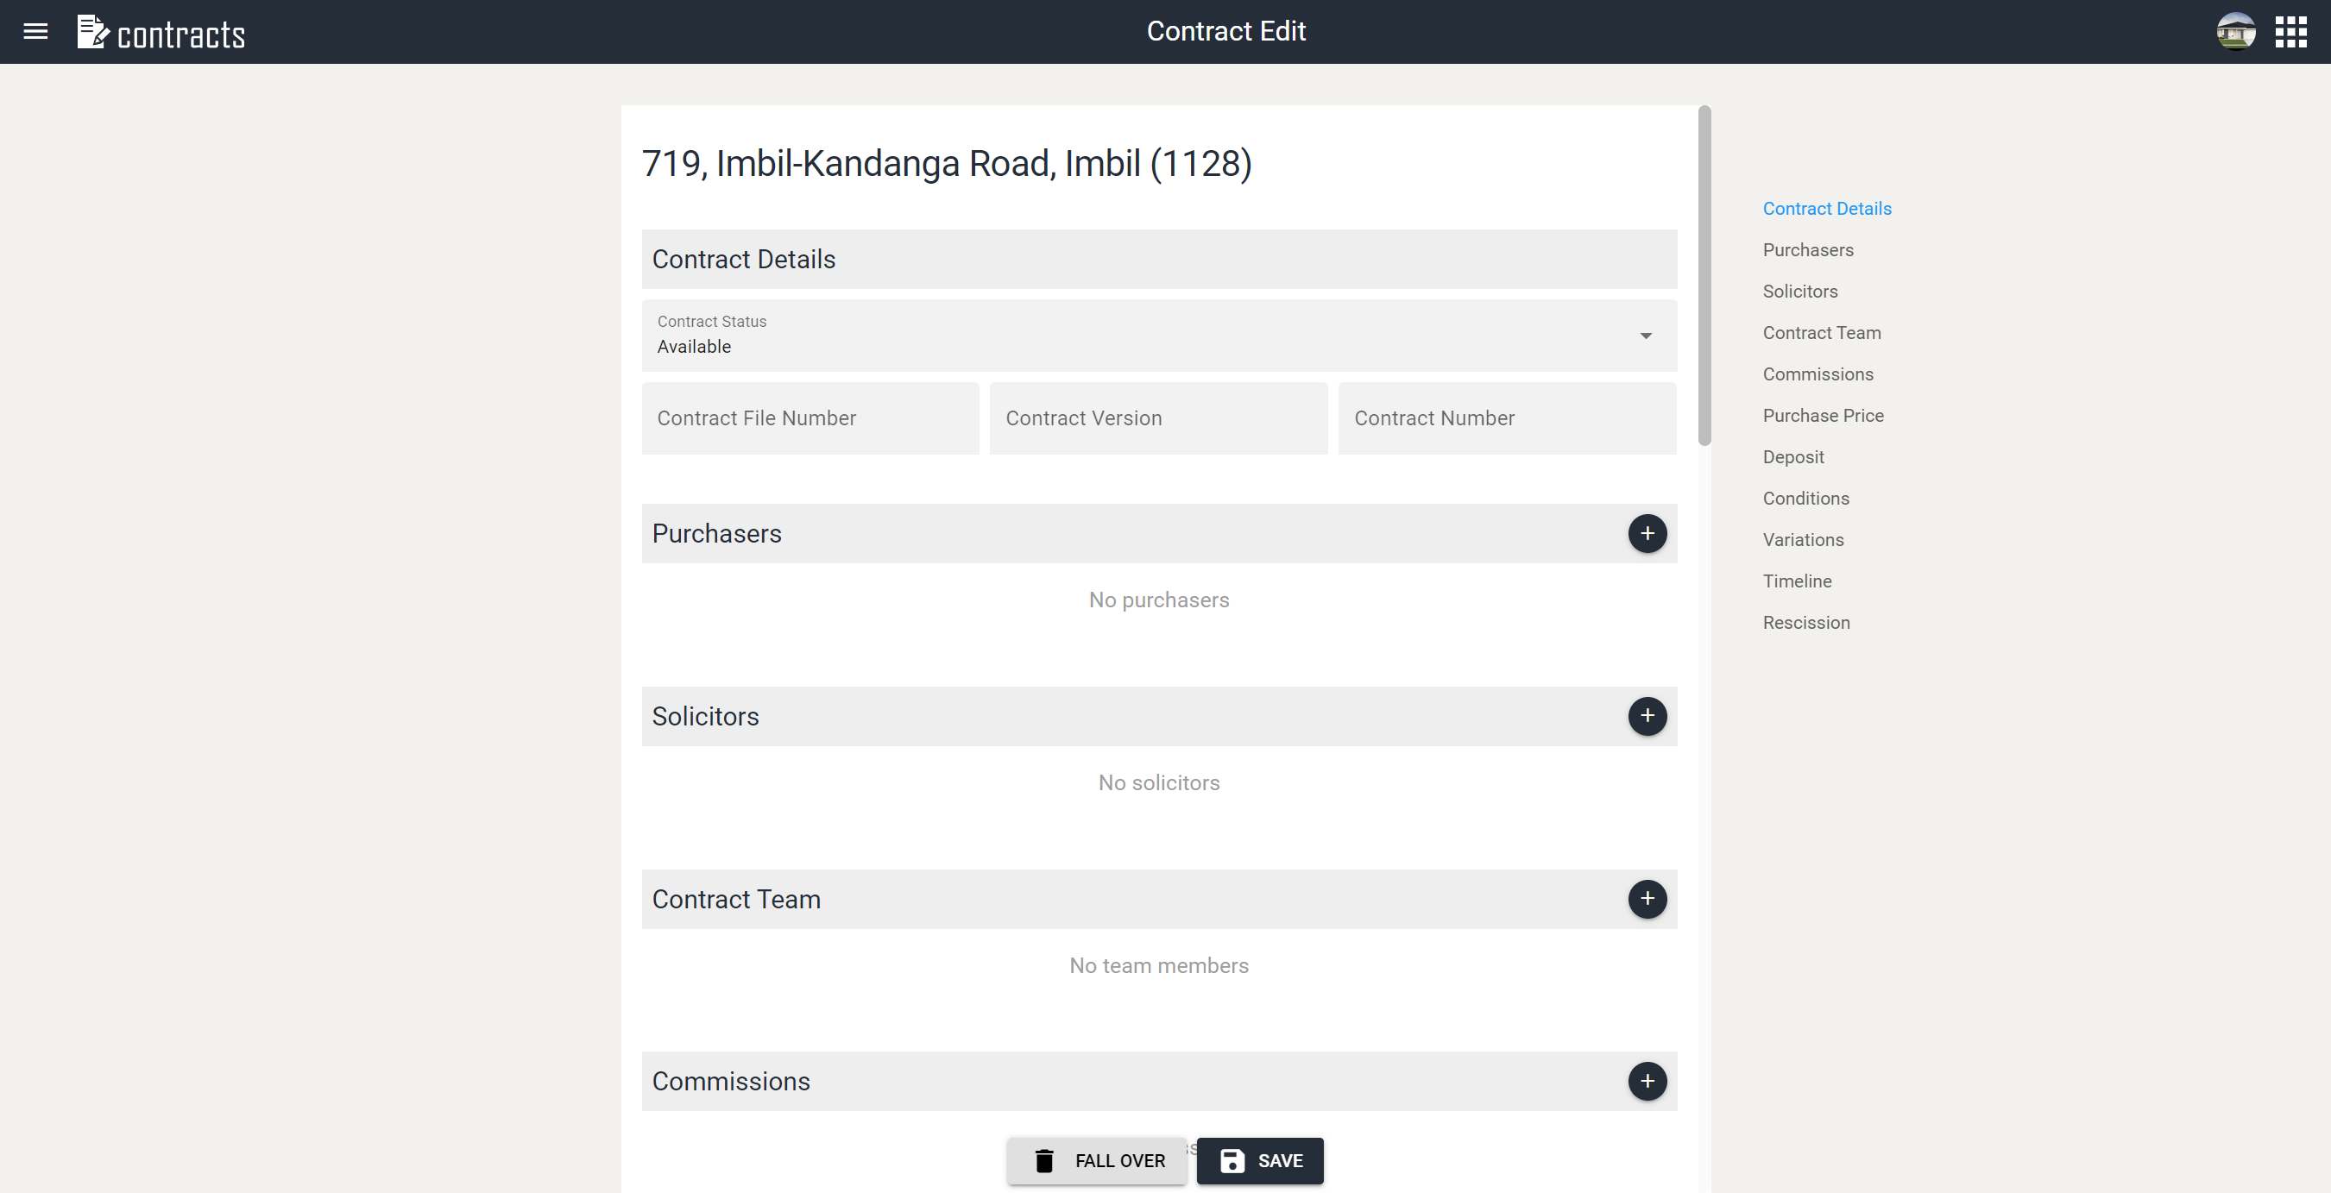2331x1193 pixels.
Task: Click the Fall Over button
Action: (x=1097, y=1160)
